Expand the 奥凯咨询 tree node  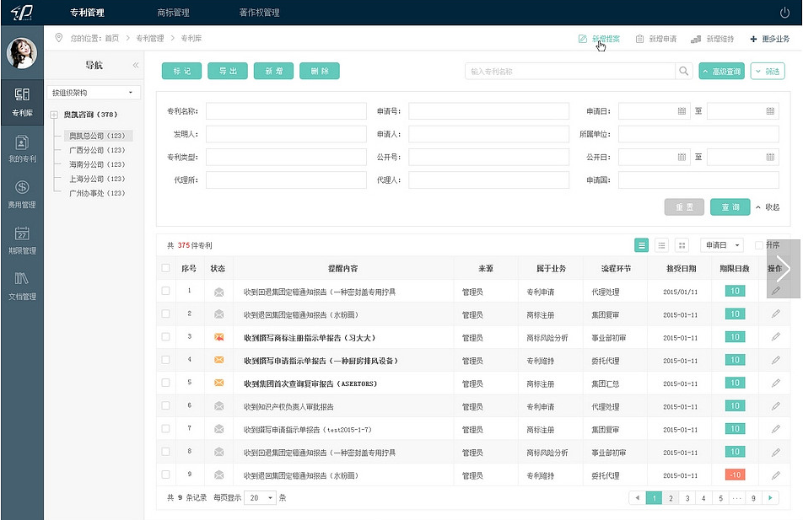[54, 115]
